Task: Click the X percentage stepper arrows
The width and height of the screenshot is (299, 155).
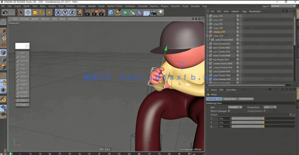Action: point(230,118)
